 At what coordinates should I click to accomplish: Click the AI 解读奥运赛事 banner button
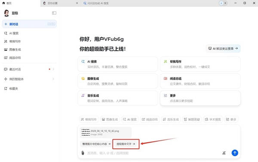pyautogui.click(x=223, y=48)
